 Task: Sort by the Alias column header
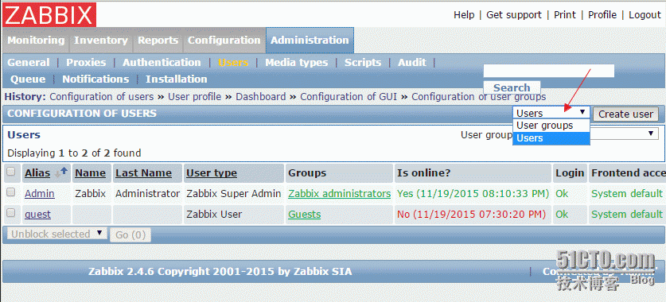37,173
